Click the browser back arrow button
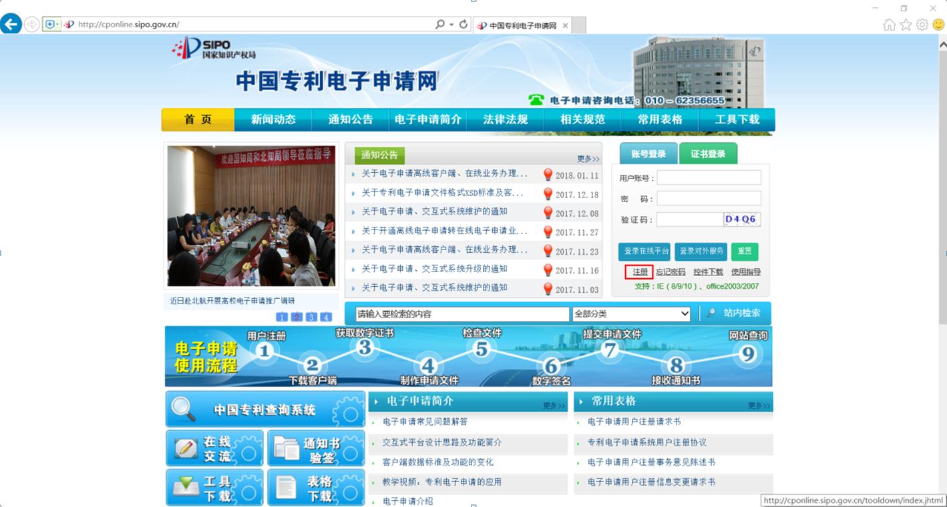Image resolution: width=947 pixels, height=507 pixels. [x=11, y=25]
